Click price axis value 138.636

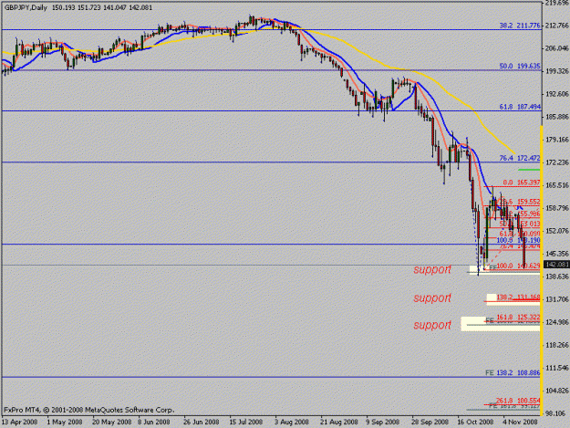pyautogui.click(x=557, y=277)
